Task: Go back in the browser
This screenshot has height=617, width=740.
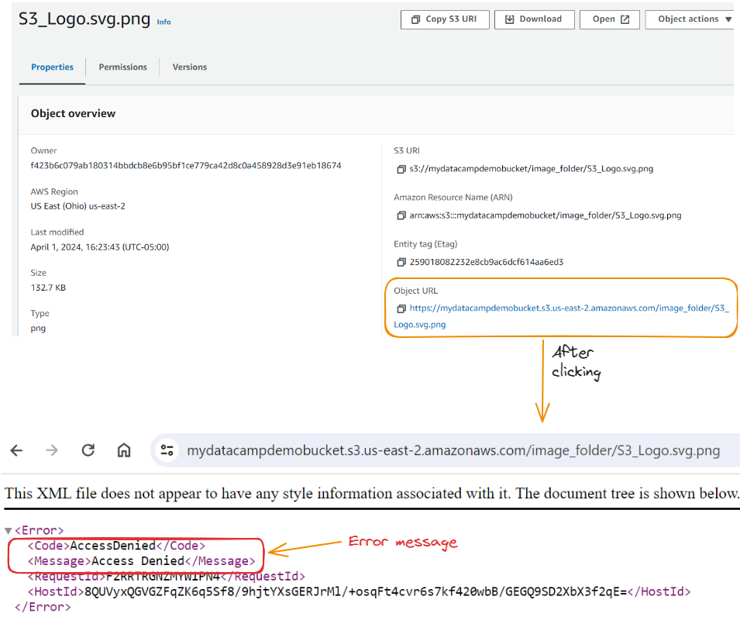Action: click(x=16, y=450)
